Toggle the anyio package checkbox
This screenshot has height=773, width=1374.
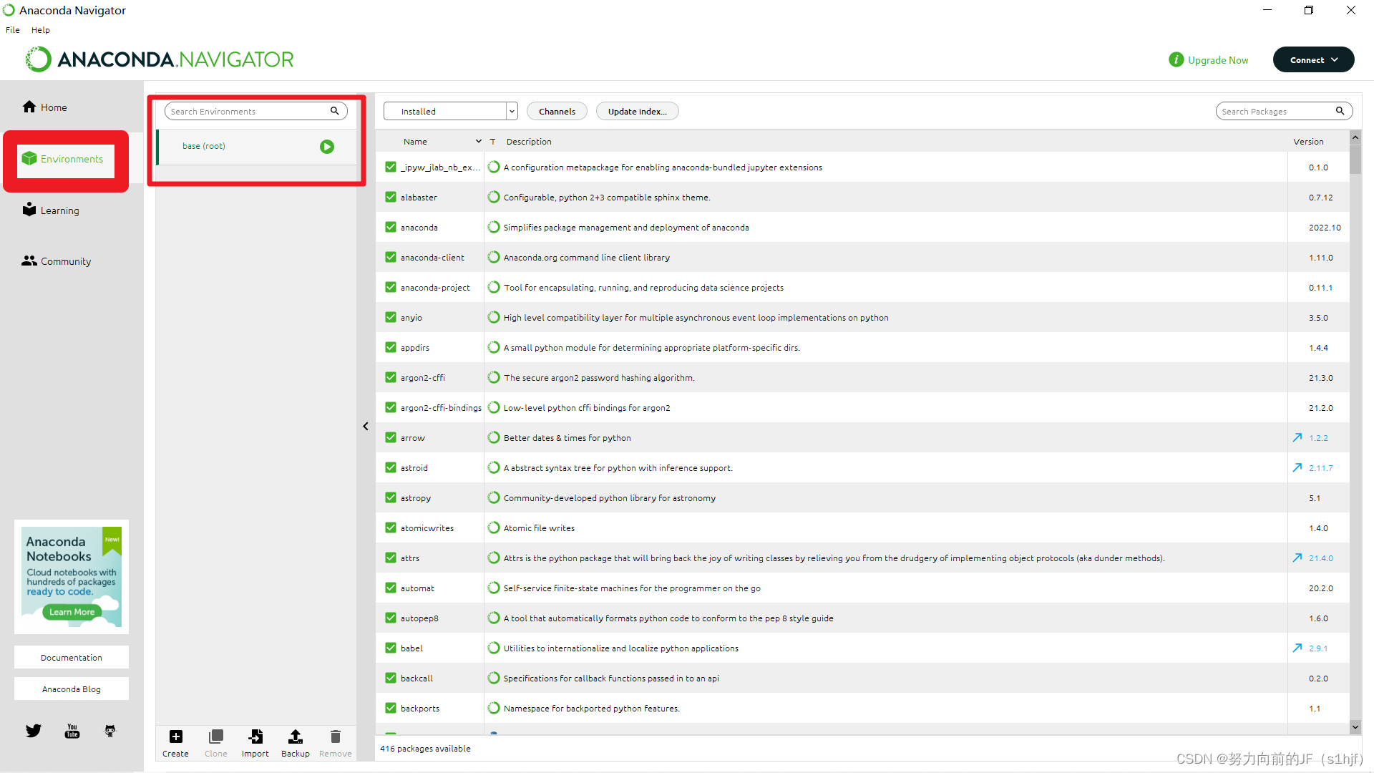tap(390, 317)
